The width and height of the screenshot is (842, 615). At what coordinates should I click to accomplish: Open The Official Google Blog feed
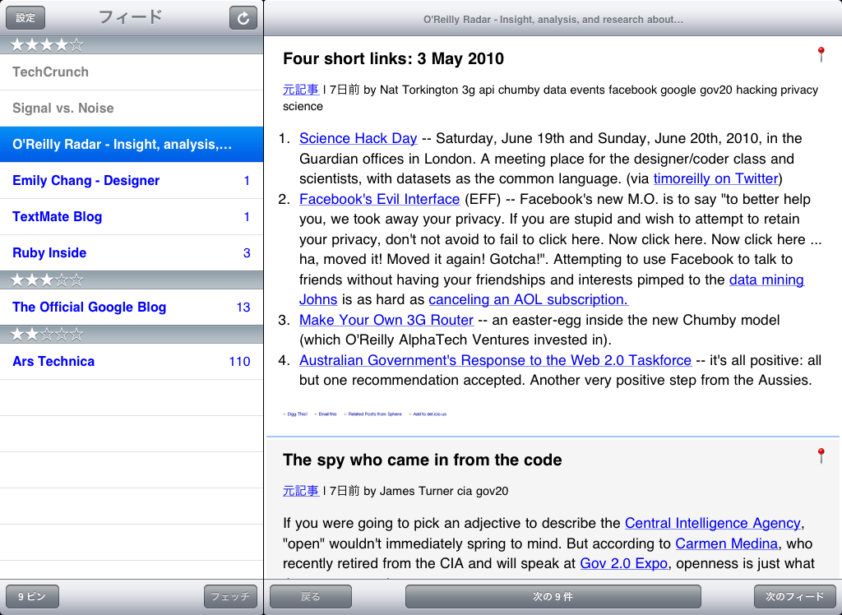click(132, 307)
